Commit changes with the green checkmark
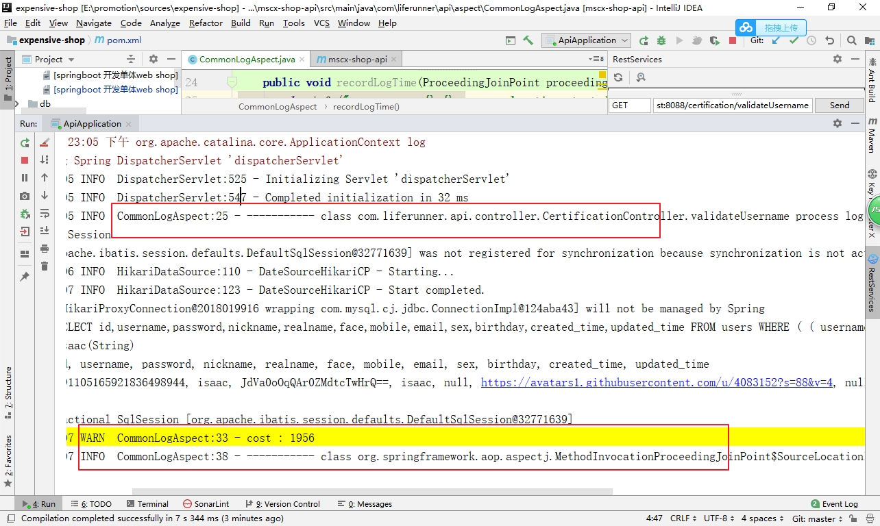880x526 pixels. tap(794, 40)
